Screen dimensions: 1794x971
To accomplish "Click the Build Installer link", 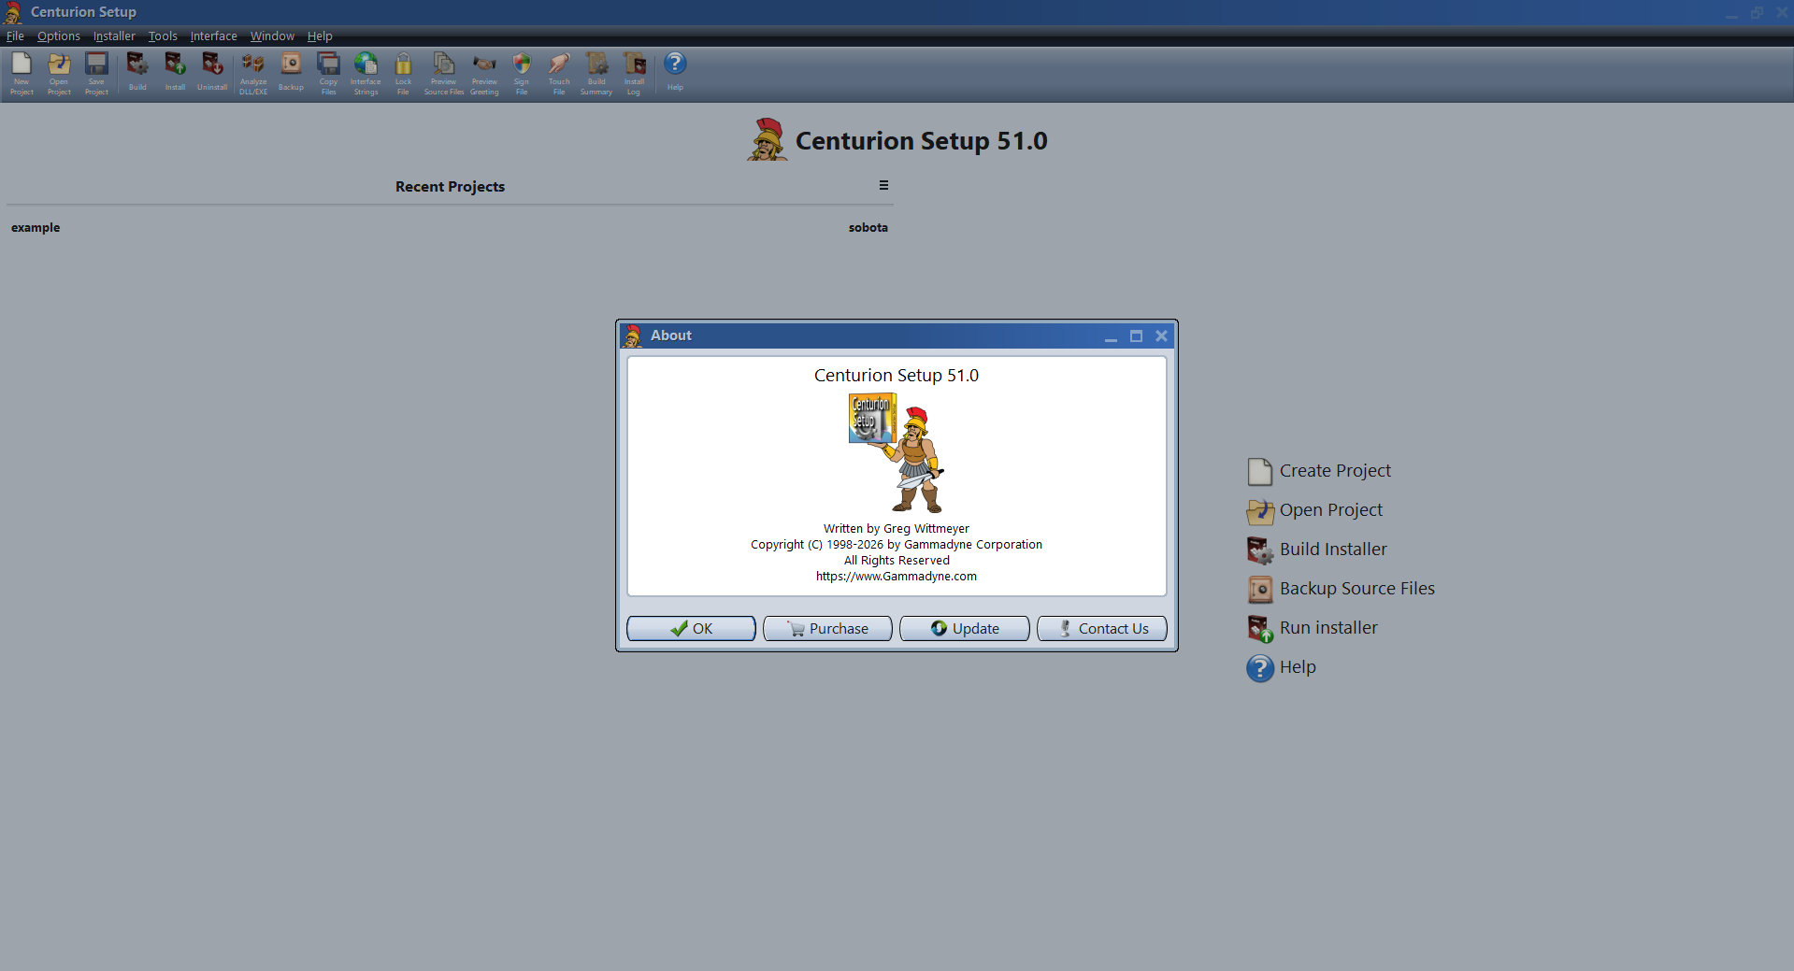I will [1317, 550].
